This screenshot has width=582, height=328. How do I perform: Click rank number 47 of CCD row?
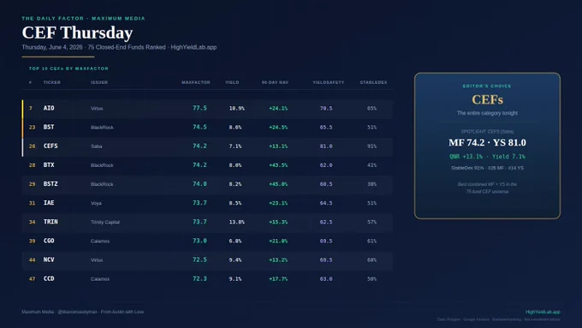pos(32,279)
